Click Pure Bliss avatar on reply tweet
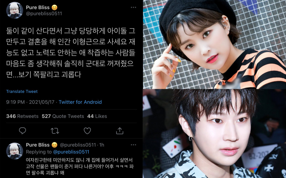 point(15,151)
